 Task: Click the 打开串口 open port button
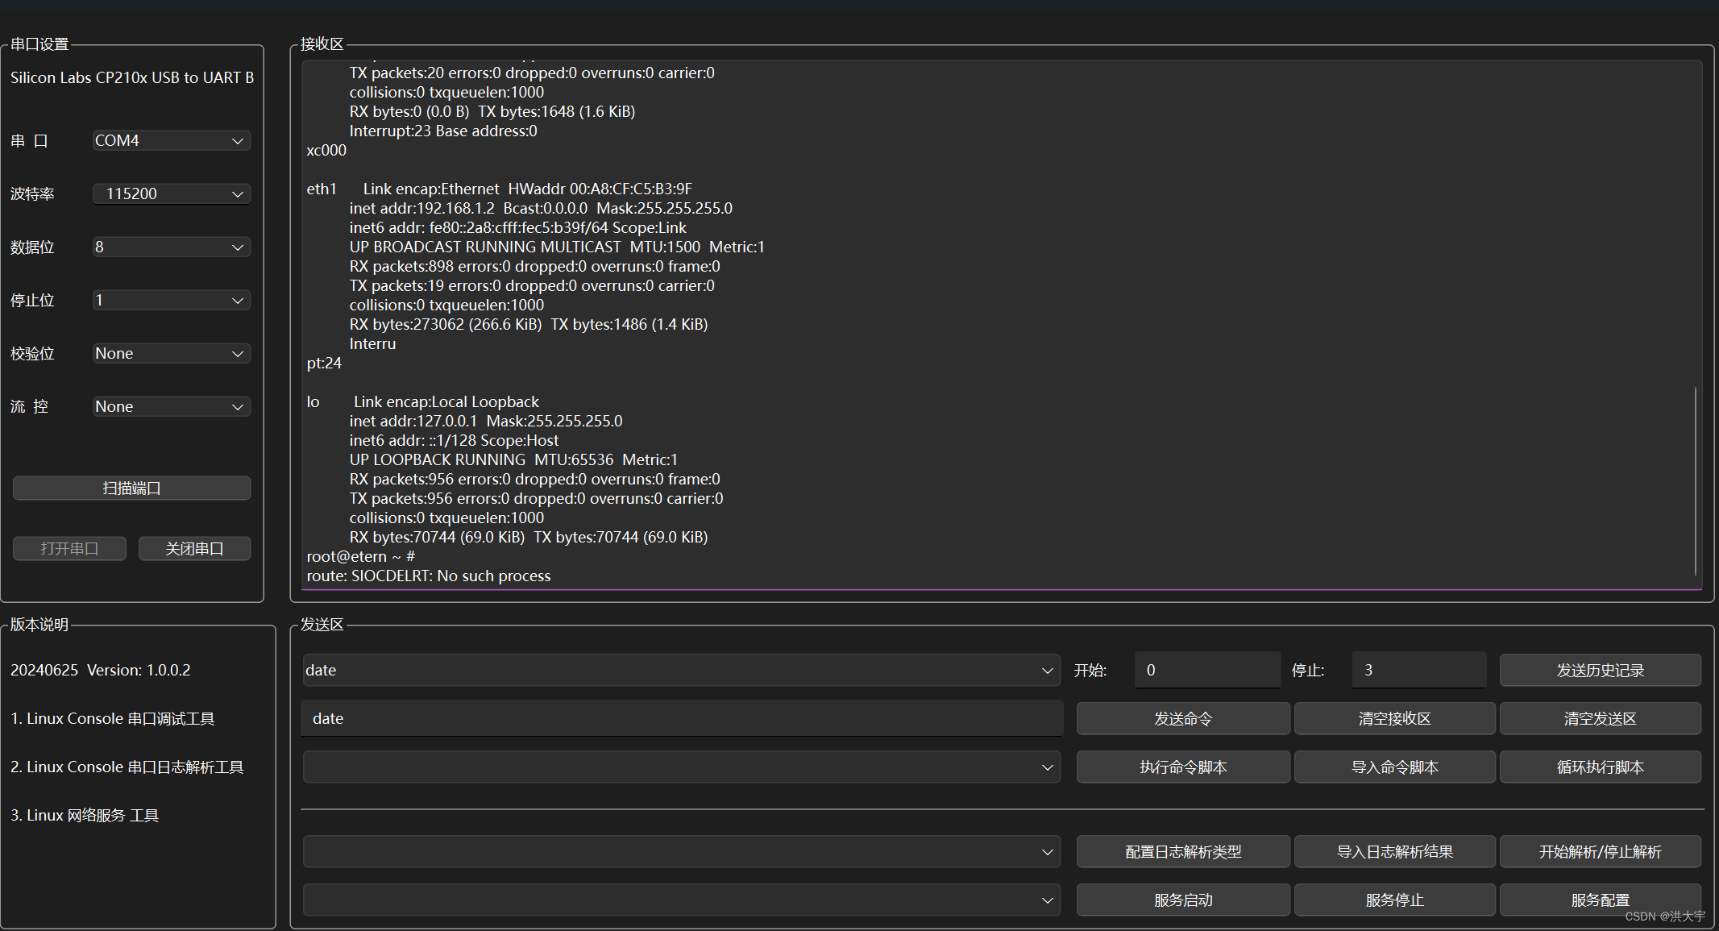69,548
